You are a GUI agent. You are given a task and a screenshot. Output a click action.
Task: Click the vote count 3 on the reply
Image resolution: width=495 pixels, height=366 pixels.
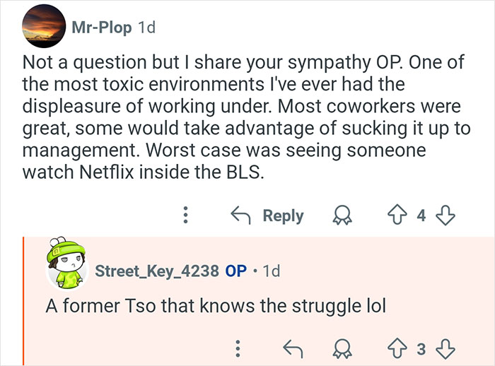coord(421,347)
